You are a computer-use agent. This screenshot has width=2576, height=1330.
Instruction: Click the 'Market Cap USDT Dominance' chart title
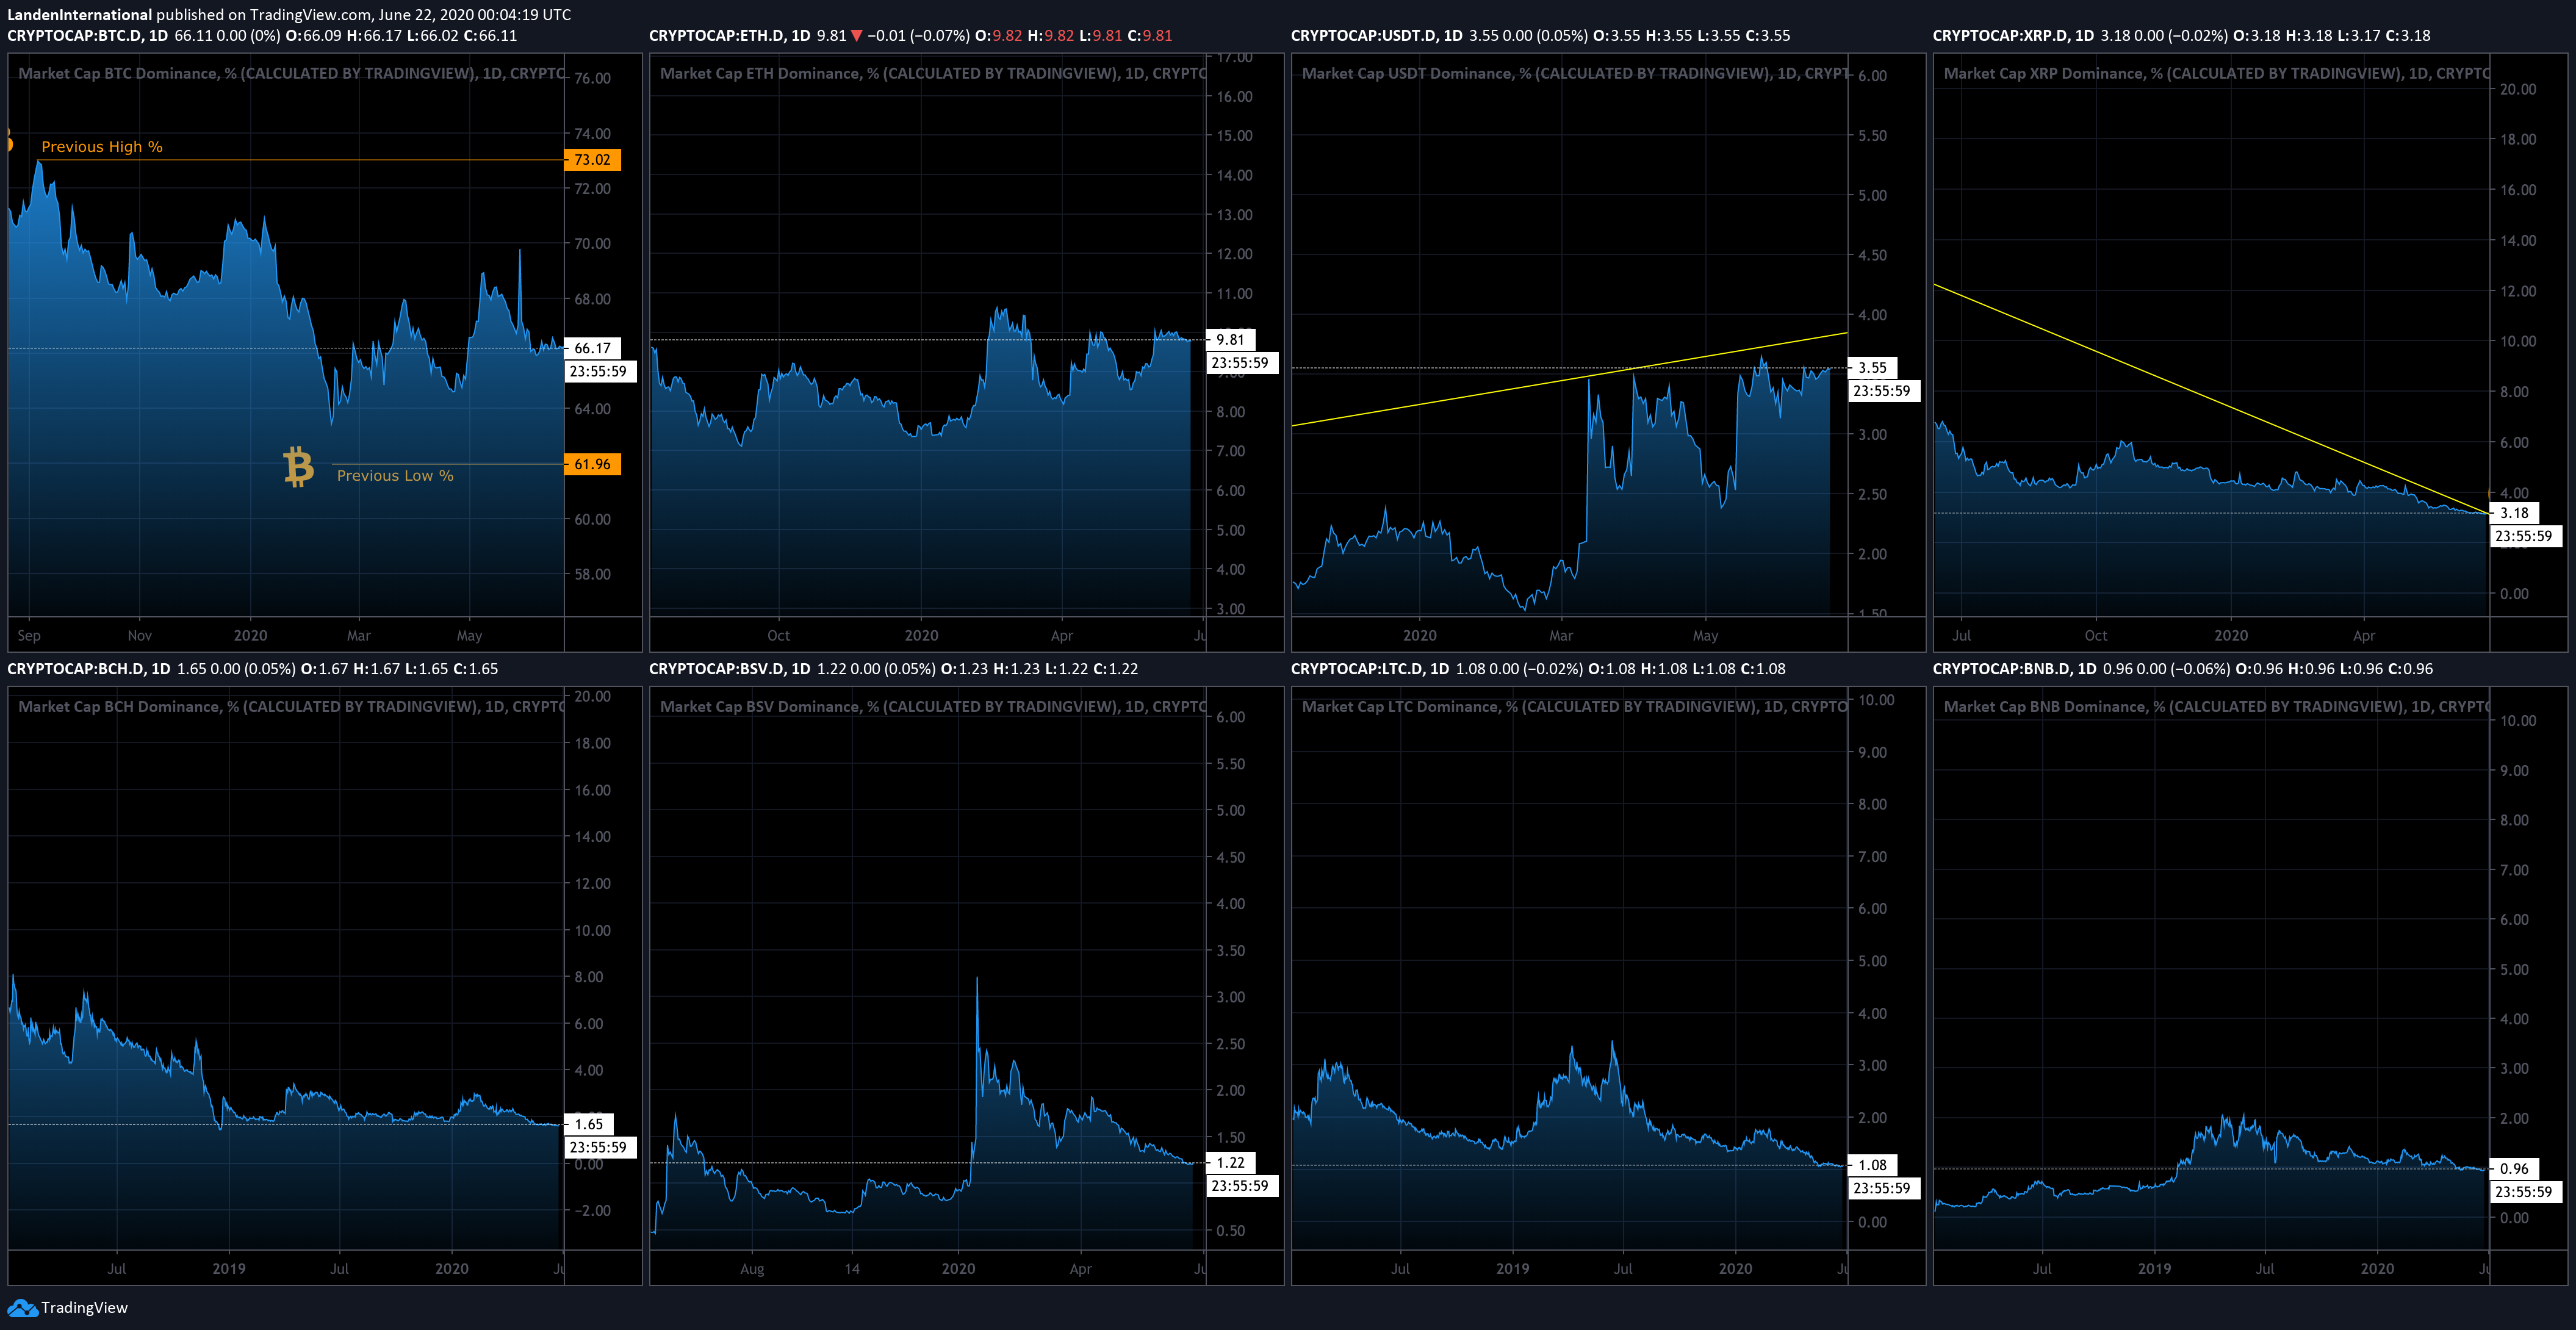(x=1576, y=74)
